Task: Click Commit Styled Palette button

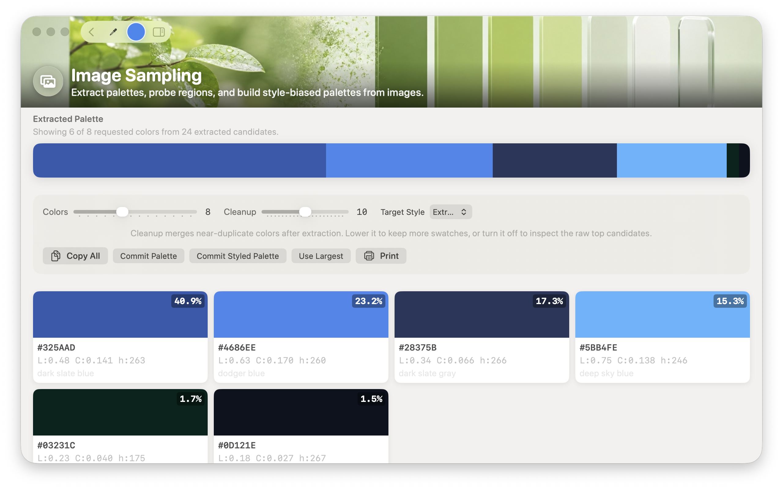Action: click(x=238, y=256)
